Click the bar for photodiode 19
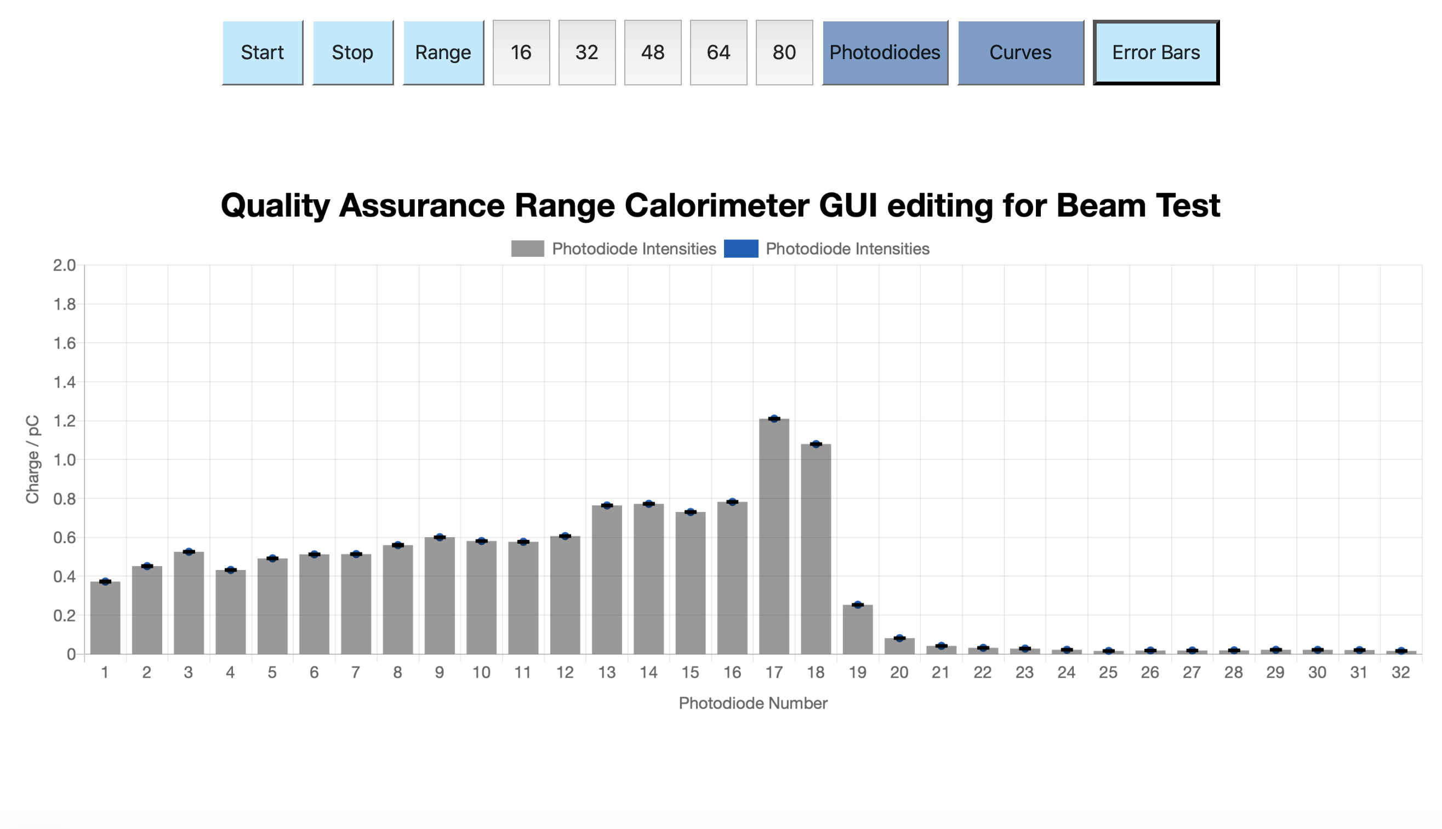This screenshot has width=1442, height=829. (857, 629)
